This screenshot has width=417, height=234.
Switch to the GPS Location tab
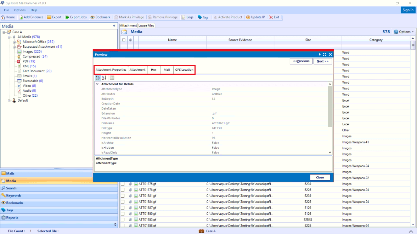tap(184, 70)
